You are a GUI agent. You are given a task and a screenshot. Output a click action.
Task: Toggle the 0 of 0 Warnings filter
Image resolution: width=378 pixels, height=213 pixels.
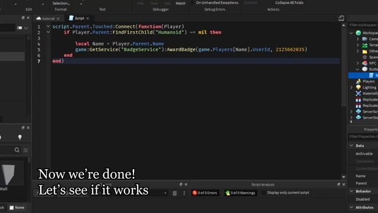(240, 193)
